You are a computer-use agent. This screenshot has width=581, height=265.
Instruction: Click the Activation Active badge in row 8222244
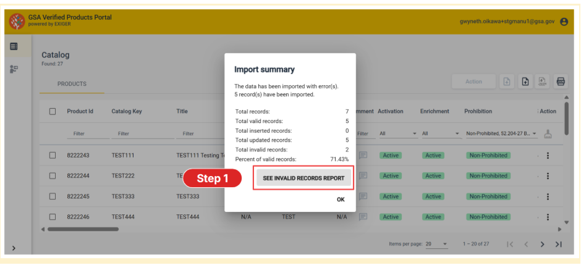point(391,176)
